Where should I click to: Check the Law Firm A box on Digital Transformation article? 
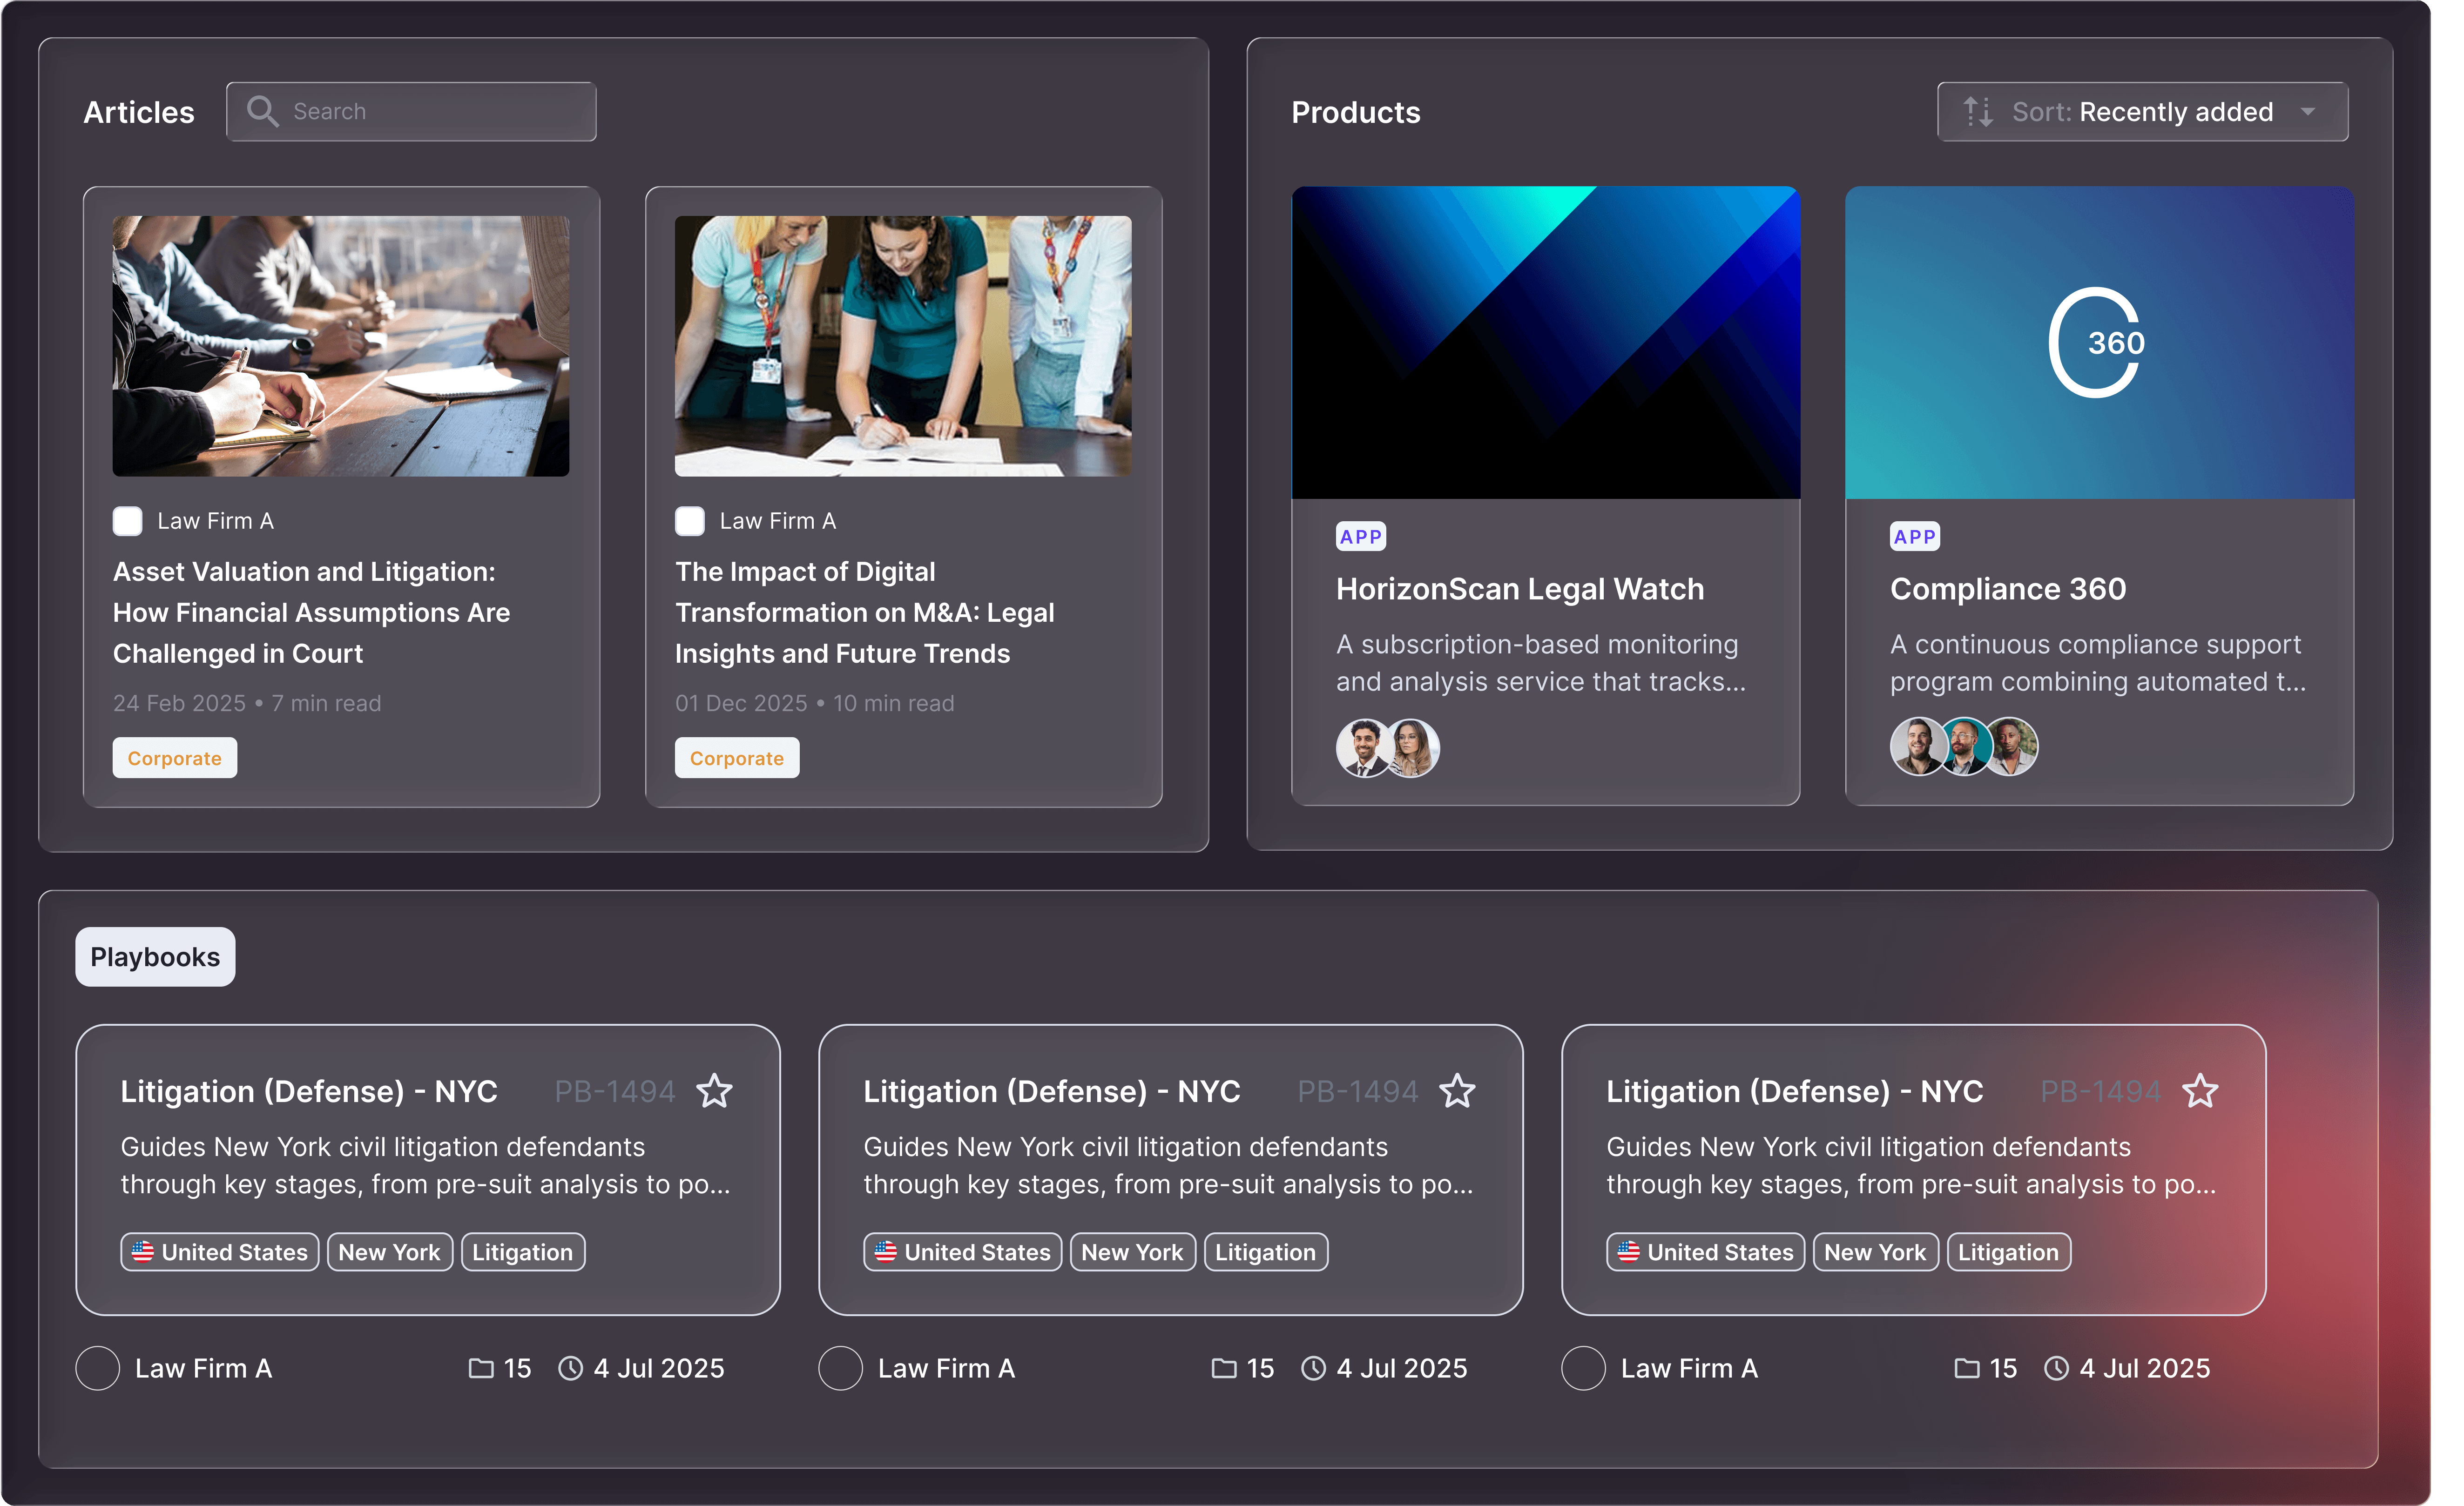[690, 521]
